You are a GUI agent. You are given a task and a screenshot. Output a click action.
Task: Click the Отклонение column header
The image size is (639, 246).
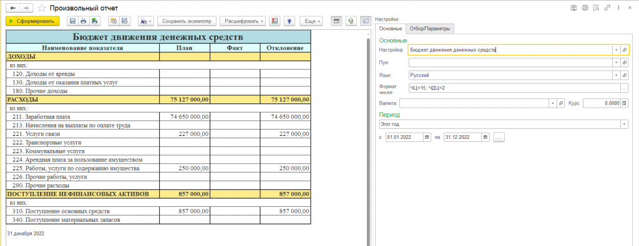[x=285, y=48]
